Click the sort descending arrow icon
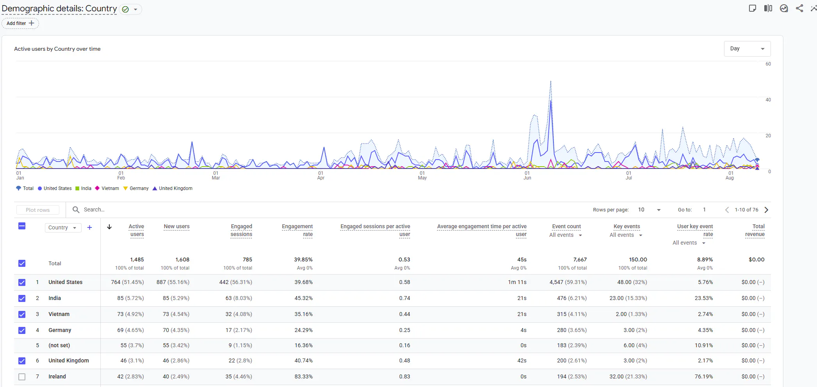This screenshot has width=817, height=387. click(109, 227)
